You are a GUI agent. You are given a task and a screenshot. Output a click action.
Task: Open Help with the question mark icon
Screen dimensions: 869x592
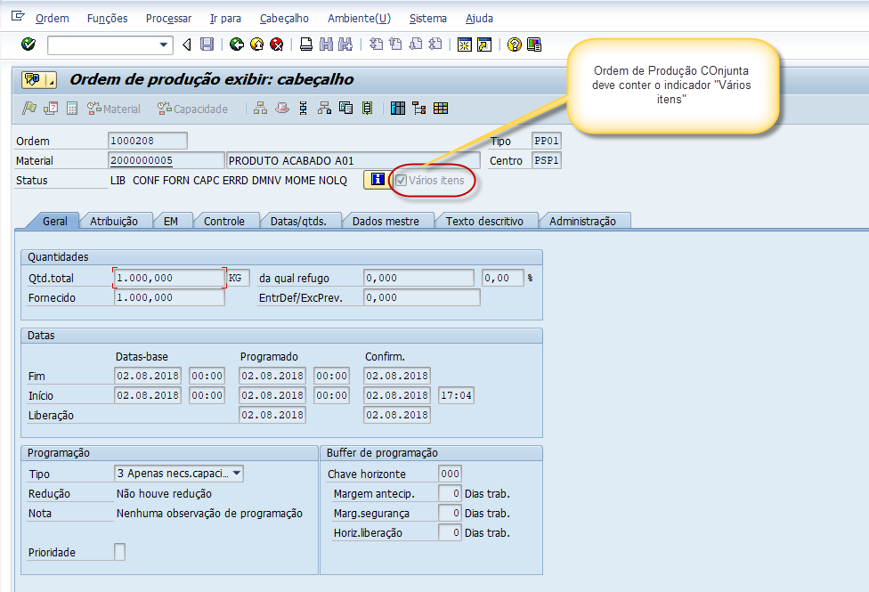(514, 45)
